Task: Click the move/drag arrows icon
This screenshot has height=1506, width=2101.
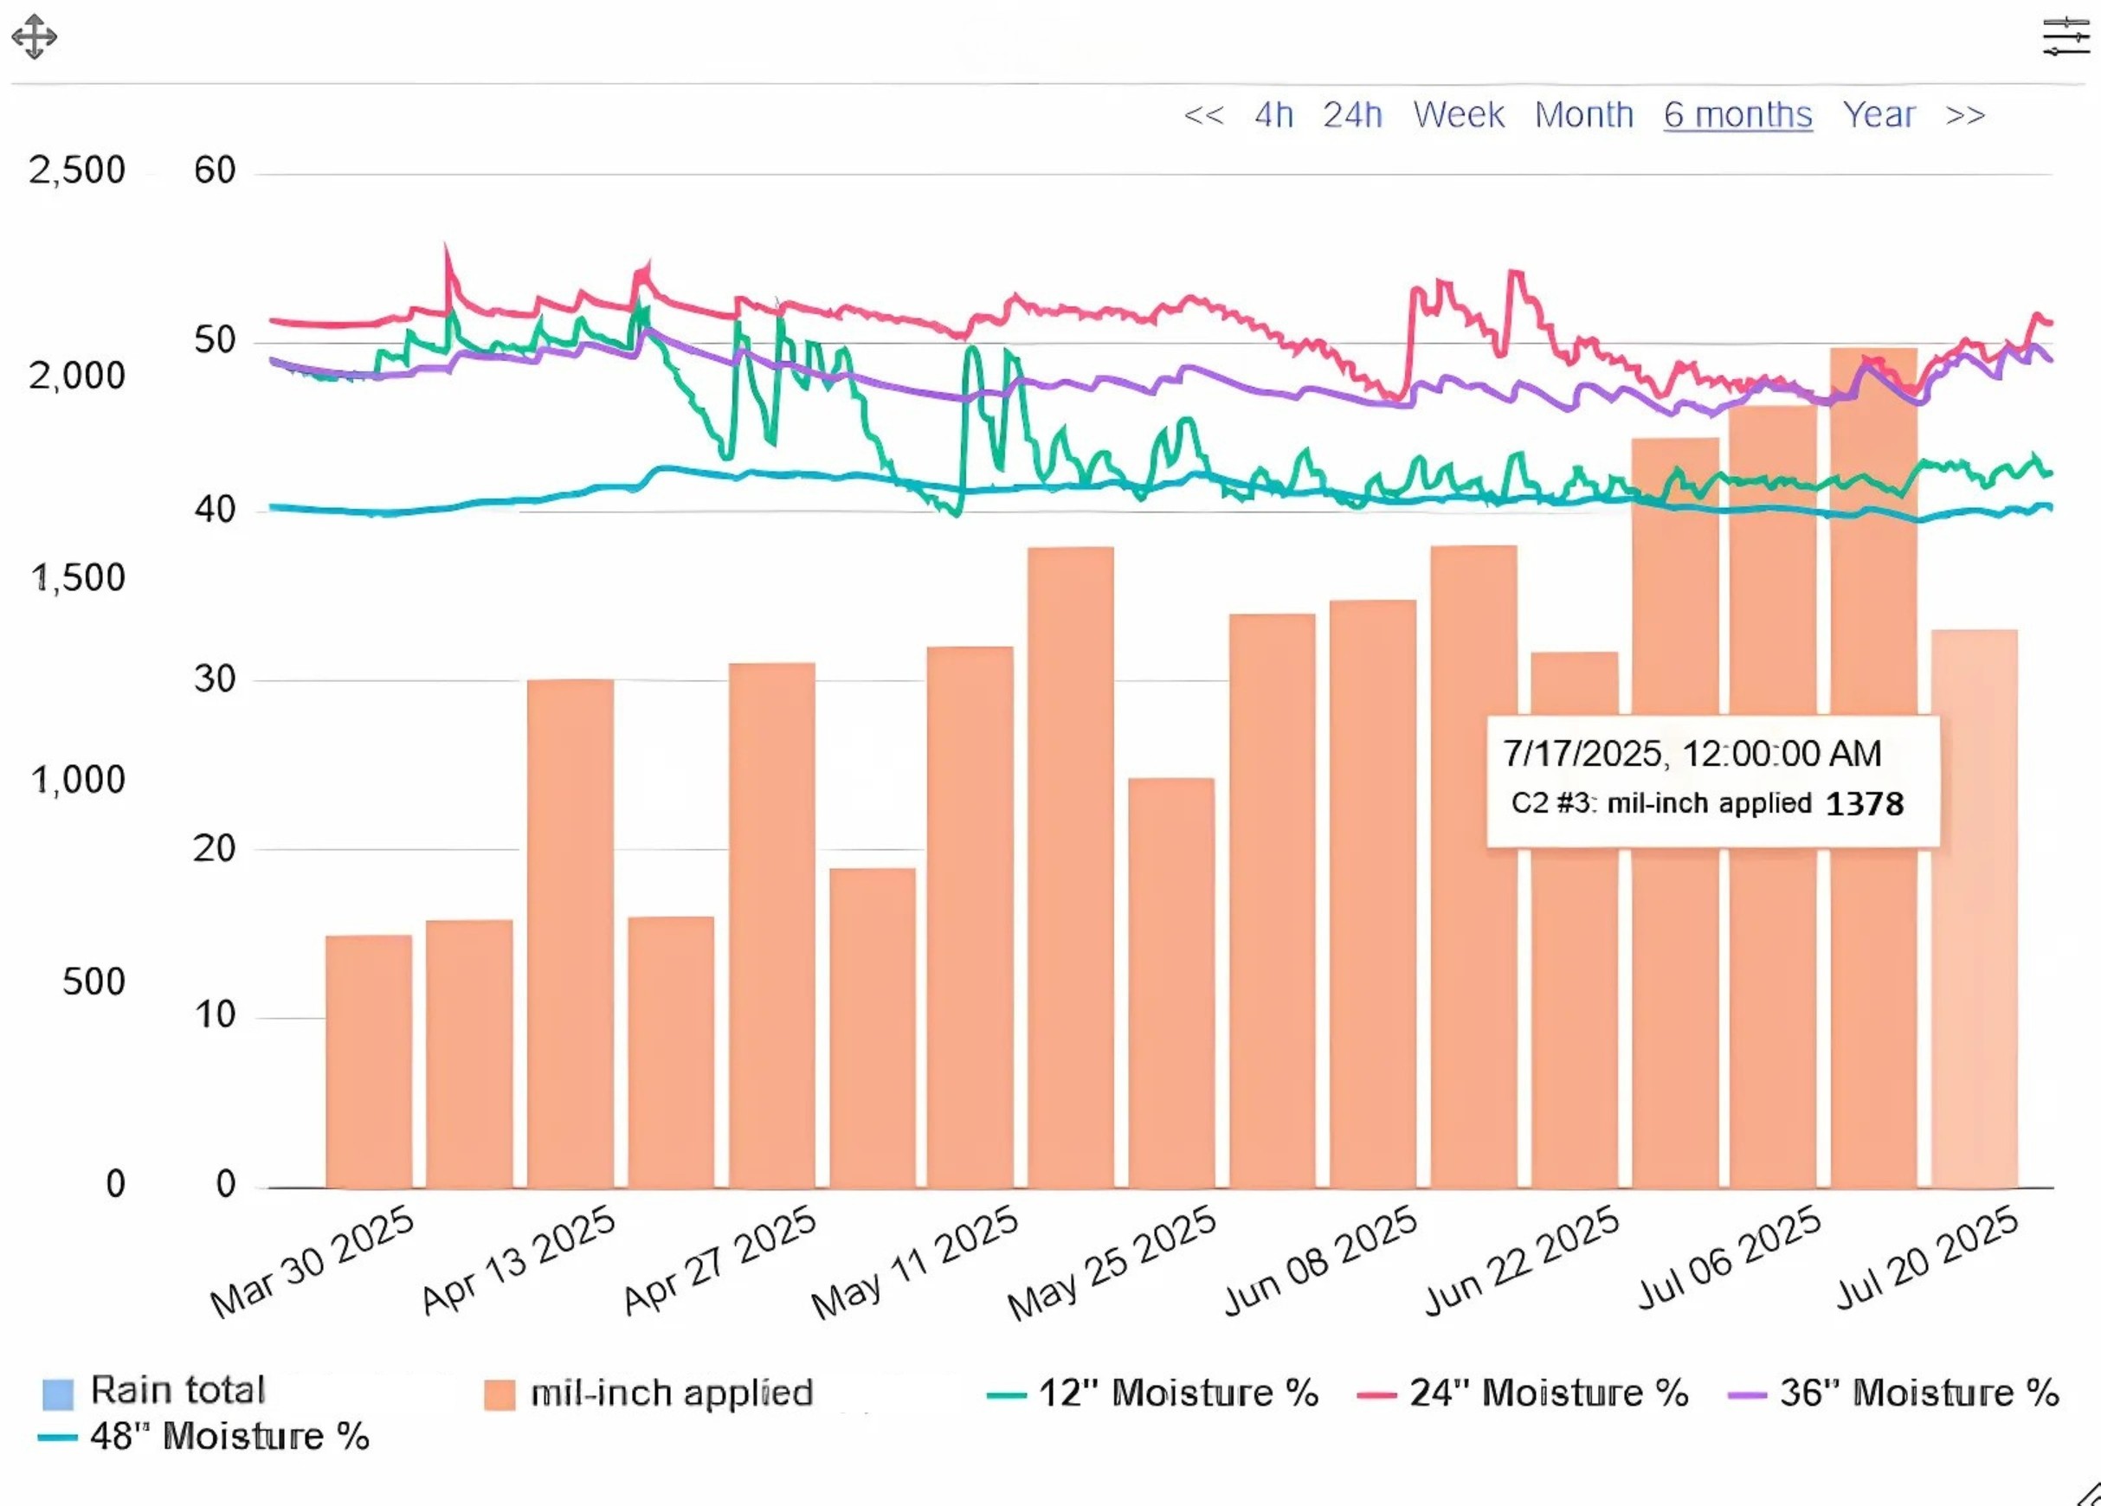Action: click(35, 37)
